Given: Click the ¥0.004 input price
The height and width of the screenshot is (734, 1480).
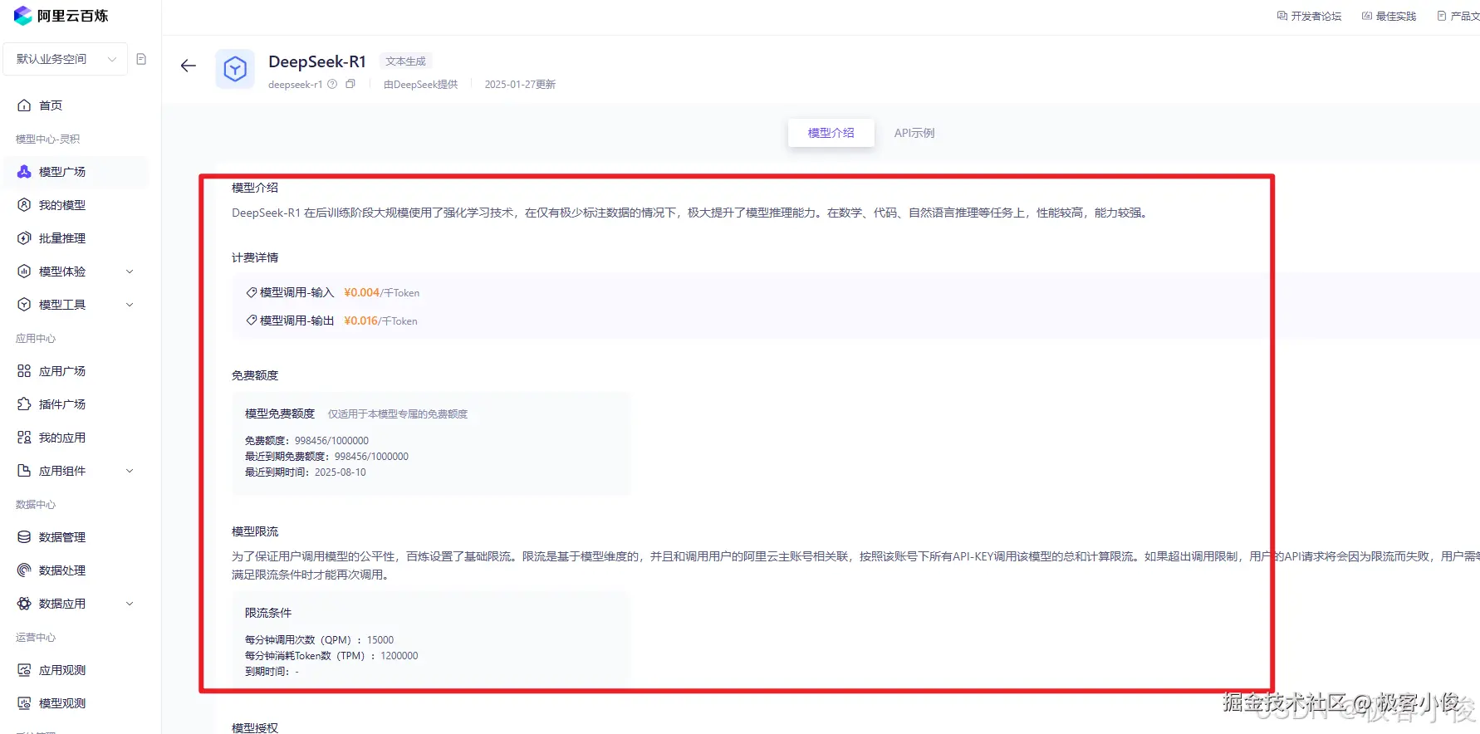Looking at the screenshot, I should (x=361, y=292).
